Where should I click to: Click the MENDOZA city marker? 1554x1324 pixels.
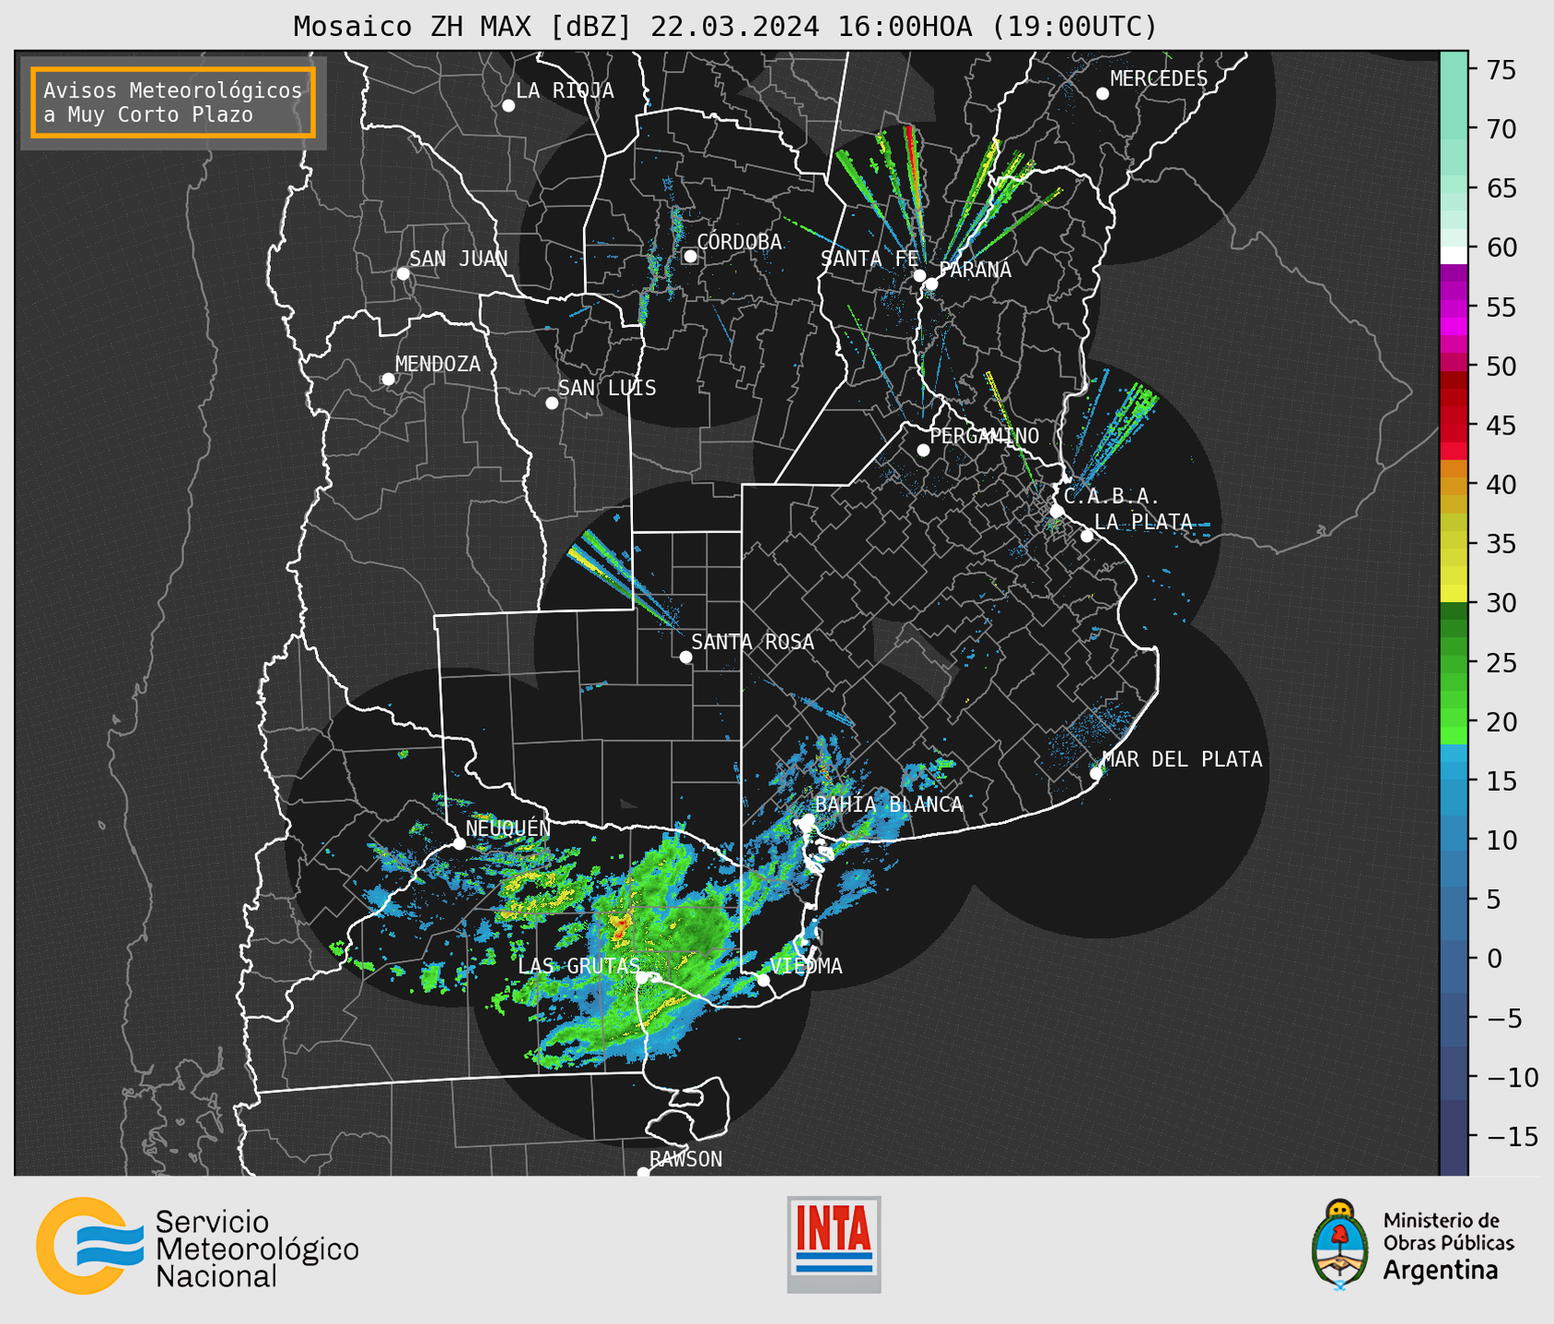coord(389,379)
